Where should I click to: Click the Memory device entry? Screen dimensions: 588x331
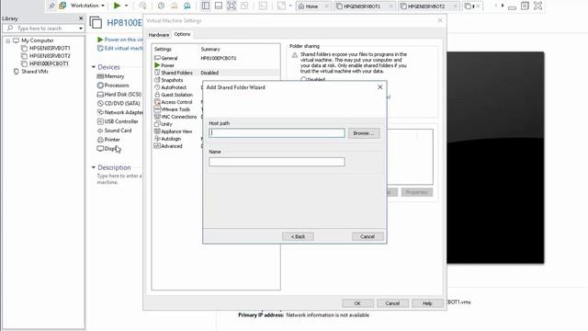110,76
